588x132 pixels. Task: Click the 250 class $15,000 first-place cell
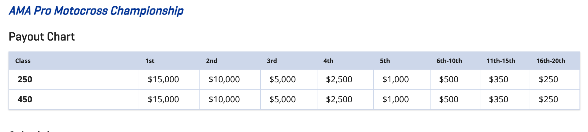169,79
